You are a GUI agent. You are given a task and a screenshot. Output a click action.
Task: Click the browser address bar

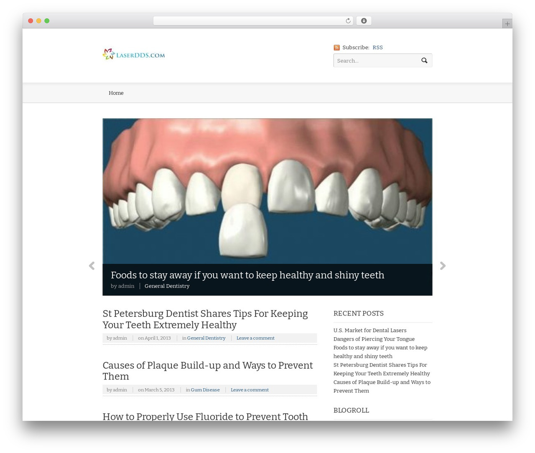(x=253, y=21)
